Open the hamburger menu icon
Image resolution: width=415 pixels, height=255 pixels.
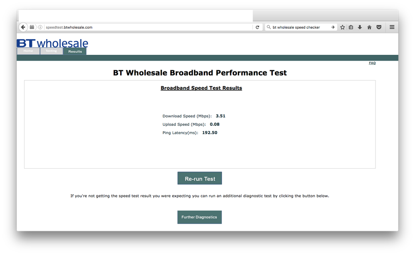point(392,27)
